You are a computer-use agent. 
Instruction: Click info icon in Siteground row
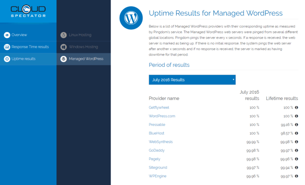point(296,167)
